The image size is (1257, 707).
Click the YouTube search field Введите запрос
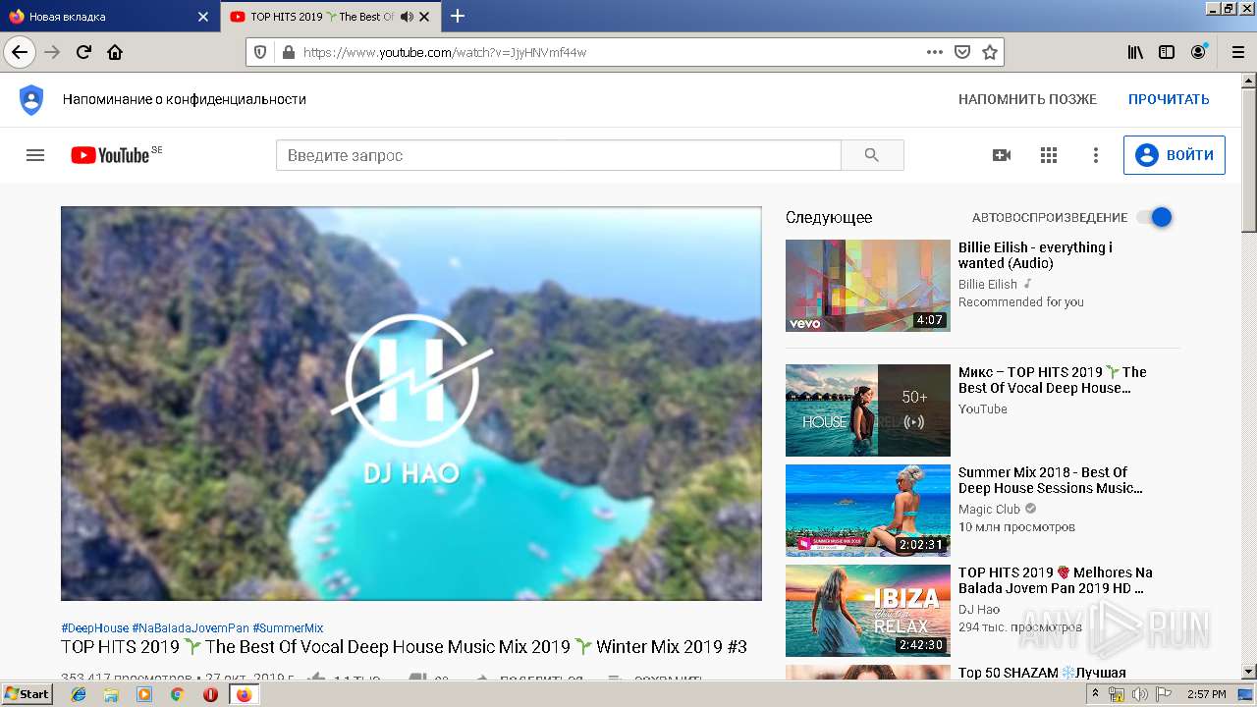click(559, 155)
